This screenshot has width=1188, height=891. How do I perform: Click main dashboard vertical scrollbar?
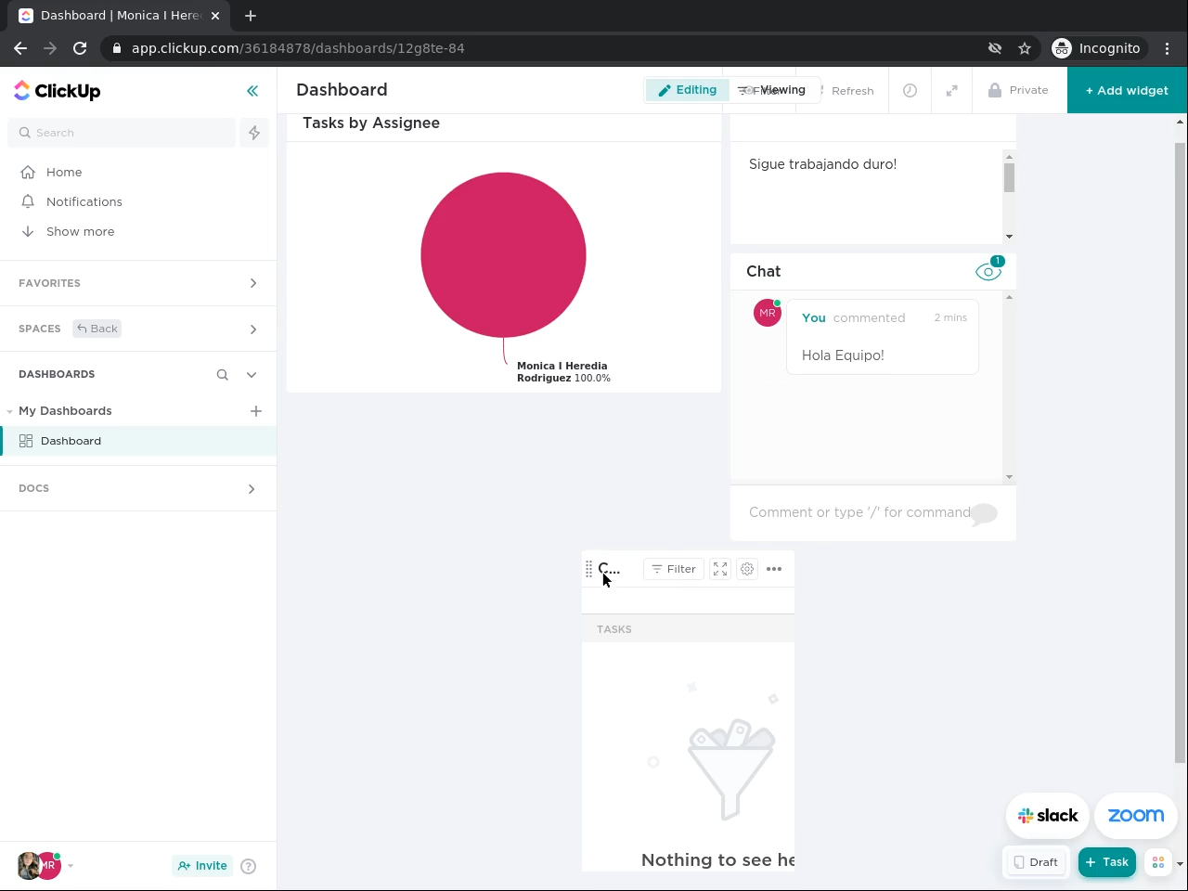point(1181,453)
